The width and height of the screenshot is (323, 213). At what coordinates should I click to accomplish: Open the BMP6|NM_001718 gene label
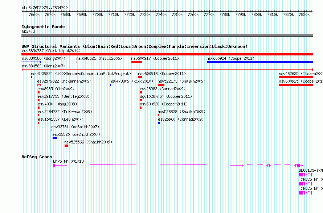pos(68,162)
